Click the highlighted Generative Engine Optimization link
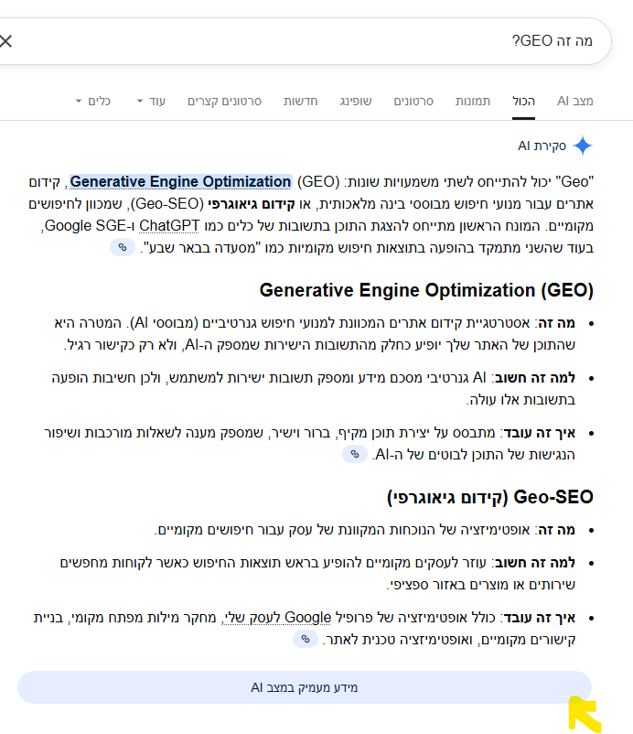Viewport: 633px width, 734px height. click(x=180, y=181)
